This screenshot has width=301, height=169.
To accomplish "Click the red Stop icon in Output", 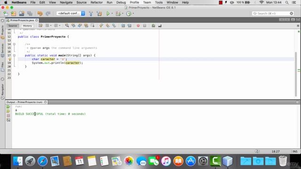I will point(8,115).
